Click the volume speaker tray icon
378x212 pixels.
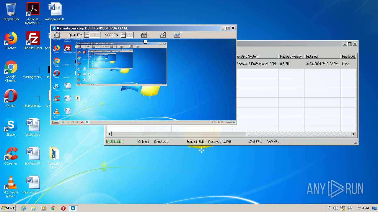point(336,208)
